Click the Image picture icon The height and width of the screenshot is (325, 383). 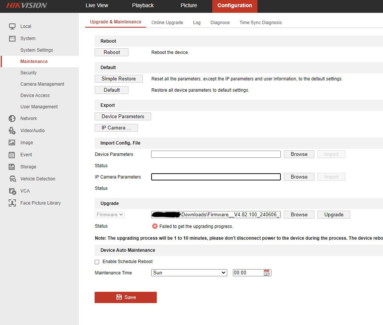pos(12,143)
